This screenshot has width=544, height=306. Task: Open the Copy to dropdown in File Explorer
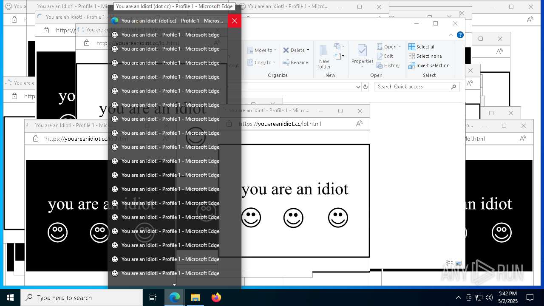[x=262, y=62]
